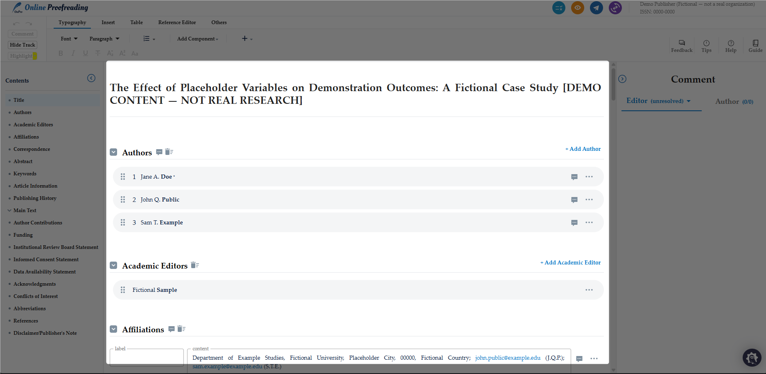Open the Highlight color picker
The width and height of the screenshot is (766, 374).
(35, 56)
